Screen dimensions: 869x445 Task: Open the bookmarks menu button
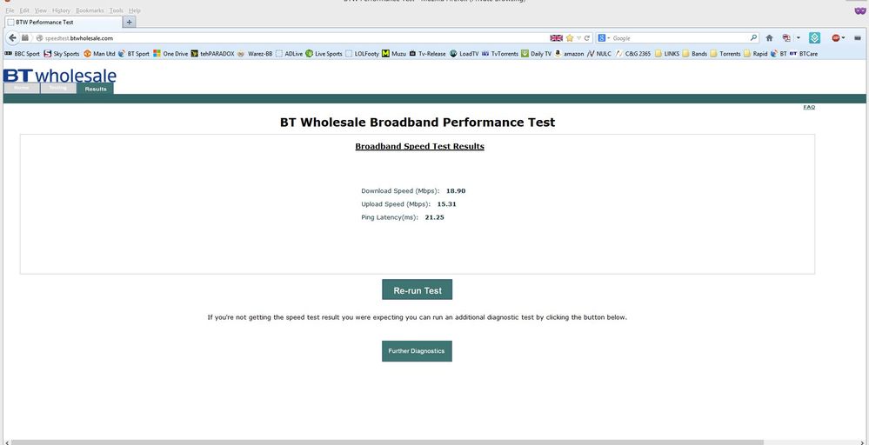click(x=786, y=38)
